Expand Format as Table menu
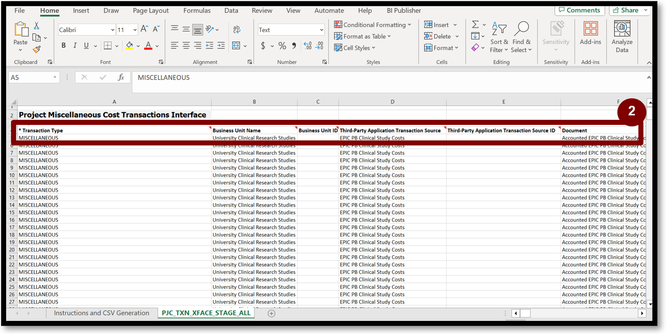The image size is (667, 334). [362, 36]
